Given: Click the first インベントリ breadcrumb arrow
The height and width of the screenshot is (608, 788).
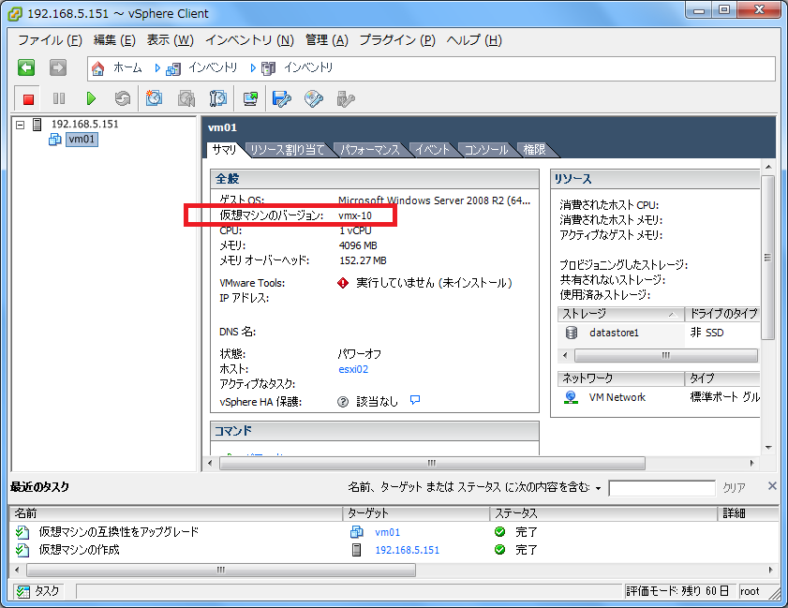Looking at the screenshot, I should point(157,67).
